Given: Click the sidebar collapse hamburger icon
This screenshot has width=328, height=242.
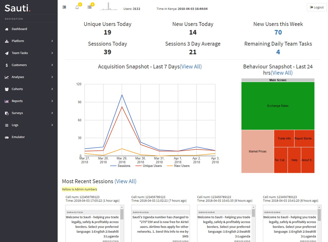Looking at the screenshot, I should tap(64, 7).
